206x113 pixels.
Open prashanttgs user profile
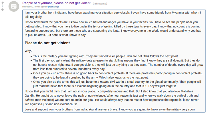[54, 7]
